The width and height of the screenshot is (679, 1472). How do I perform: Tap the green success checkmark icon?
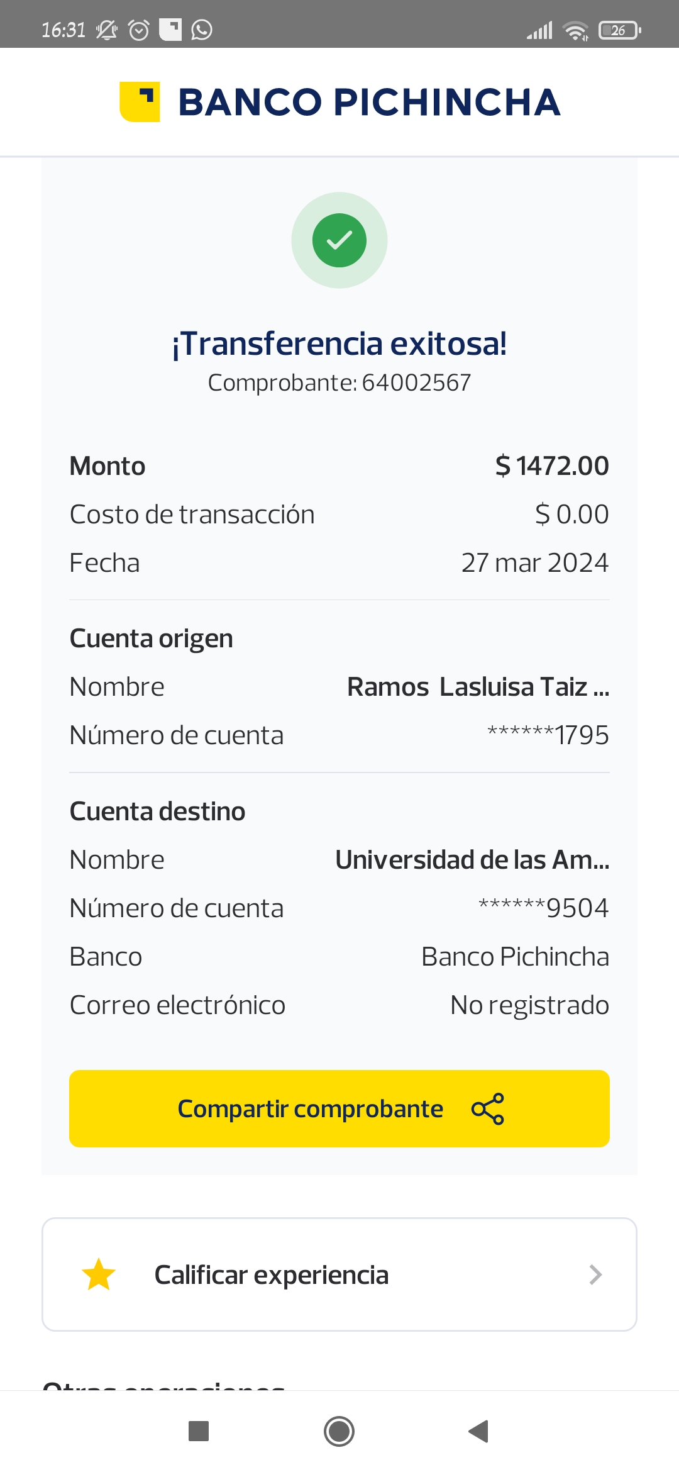[339, 240]
